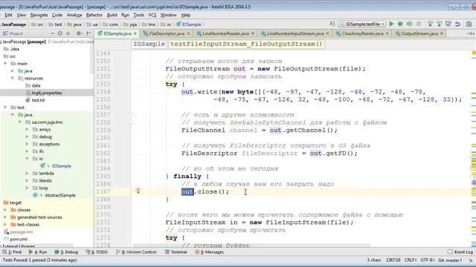The height and width of the screenshot is (267, 476).
Task: Select AbstractSample in the project tree
Action: coord(60,195)
